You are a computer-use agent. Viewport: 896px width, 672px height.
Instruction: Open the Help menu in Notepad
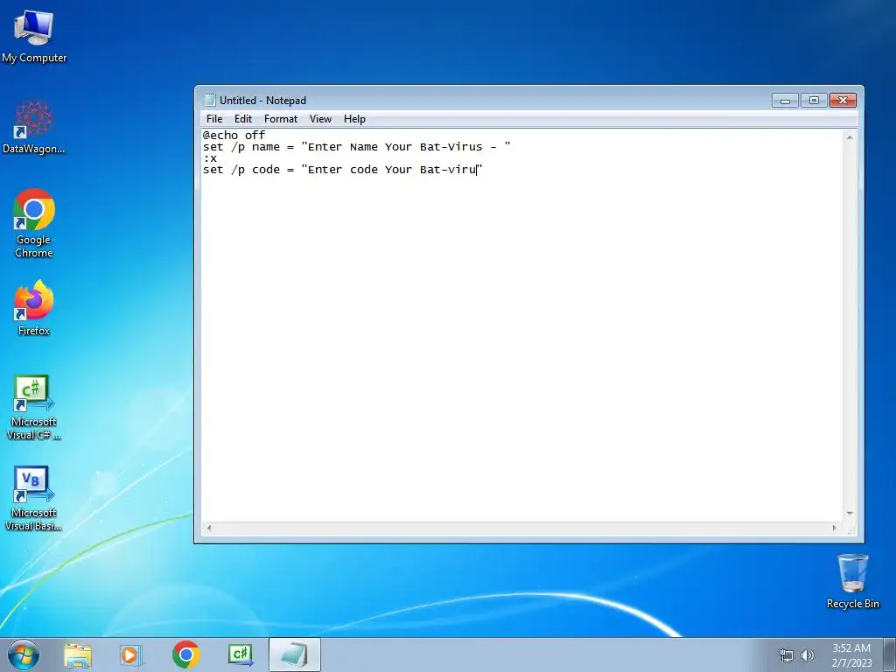click(x=354, y=119)
